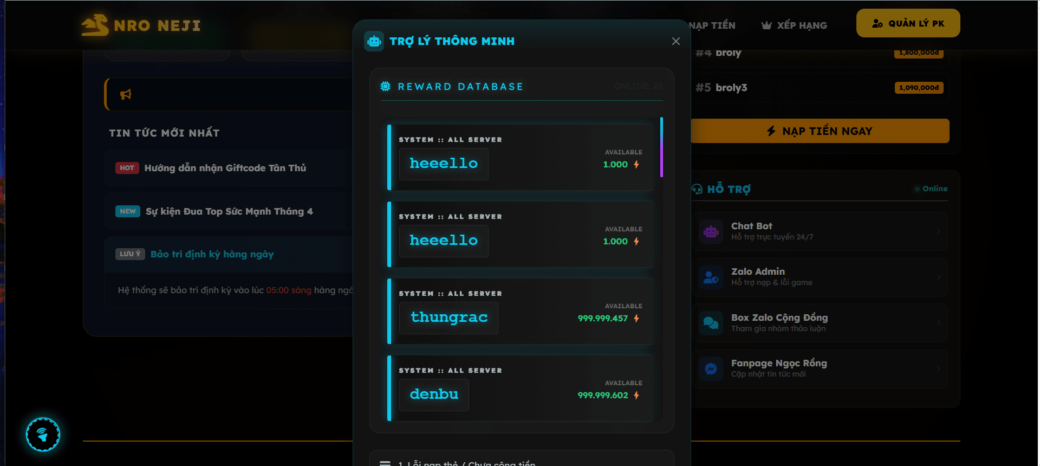Open Fanpage Ngọc Rồng link
The height and width of the screenshot is (466, 1040).
click(820, 368)
